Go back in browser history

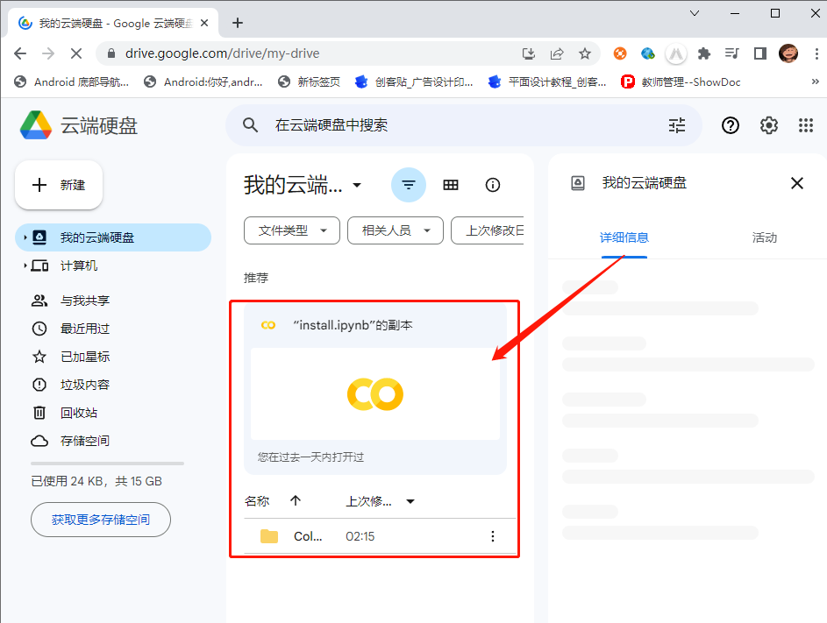pos(20,53)
